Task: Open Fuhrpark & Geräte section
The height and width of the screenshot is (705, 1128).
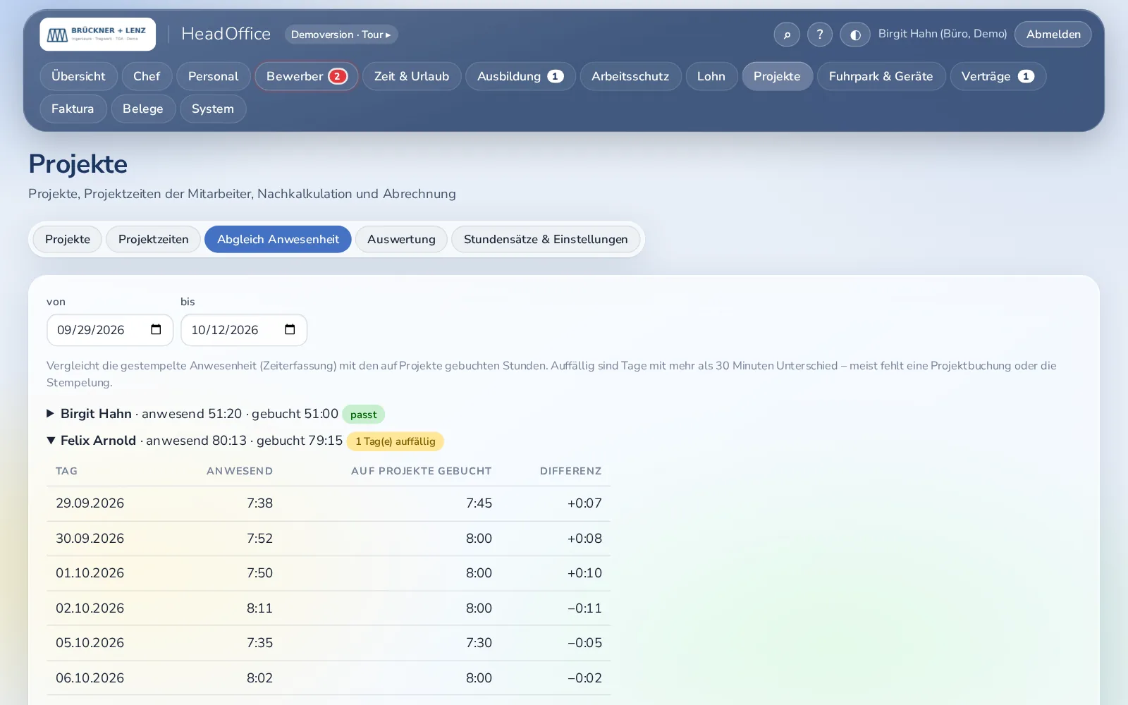Action: tap(881, 76)
